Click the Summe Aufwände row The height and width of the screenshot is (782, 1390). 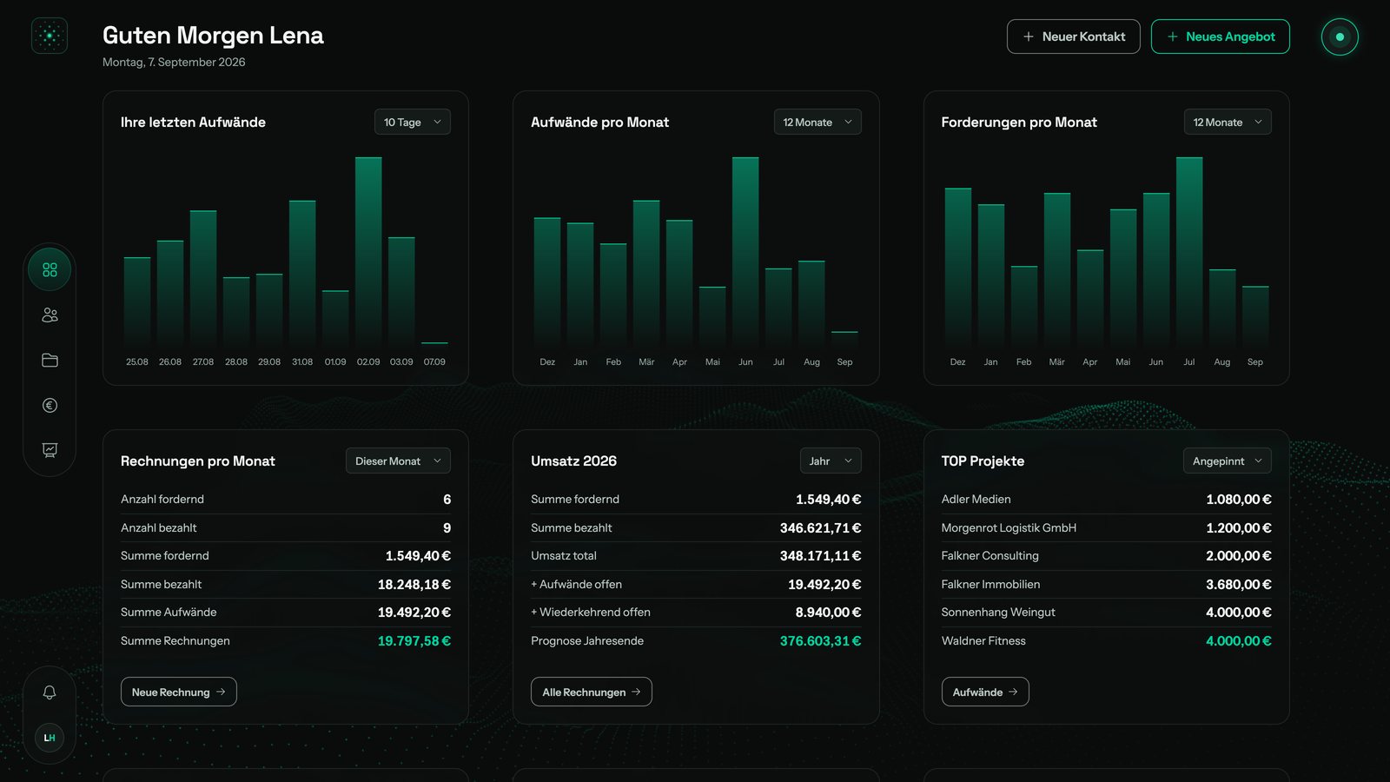(286, 613)
